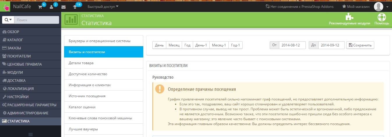The height and width of the screenshot is (137, 392).
Task: Open АДМИНИСТРИРОВАНИЕ in the sidebar
Action: pyautogui.click(x=31, y=113)
